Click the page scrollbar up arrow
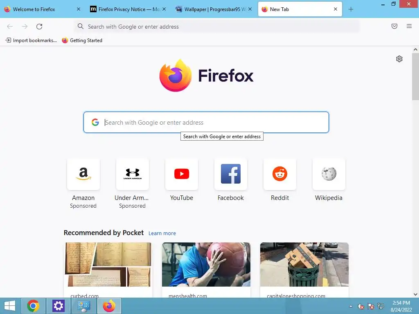This screenshot has width=419, height=314. (x=415, y=49)
